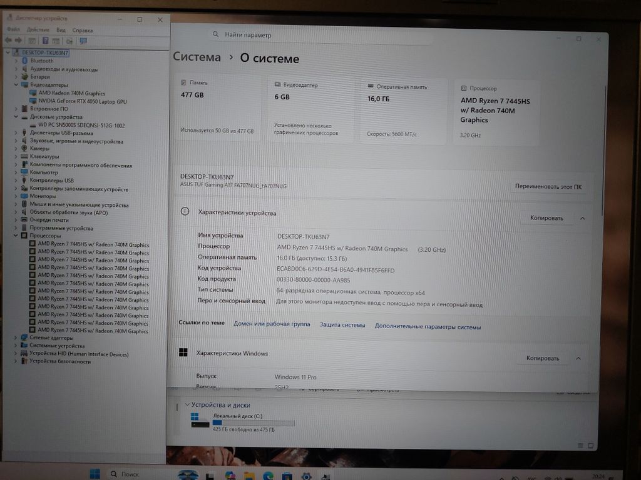
Task: Select Диспетчеры USB-разъема tree row
Action: pyautogui.click(x=61, y=133)
